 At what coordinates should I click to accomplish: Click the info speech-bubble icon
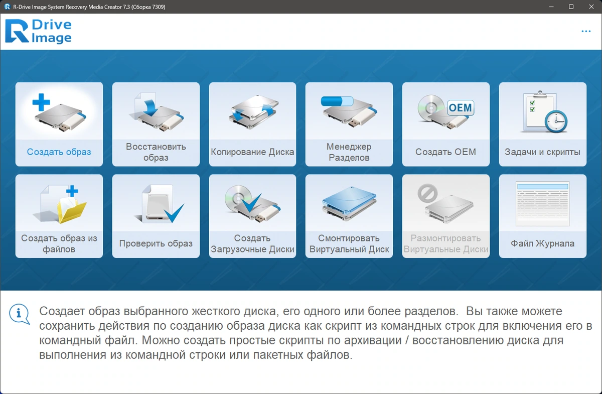[x=20, y=314]
